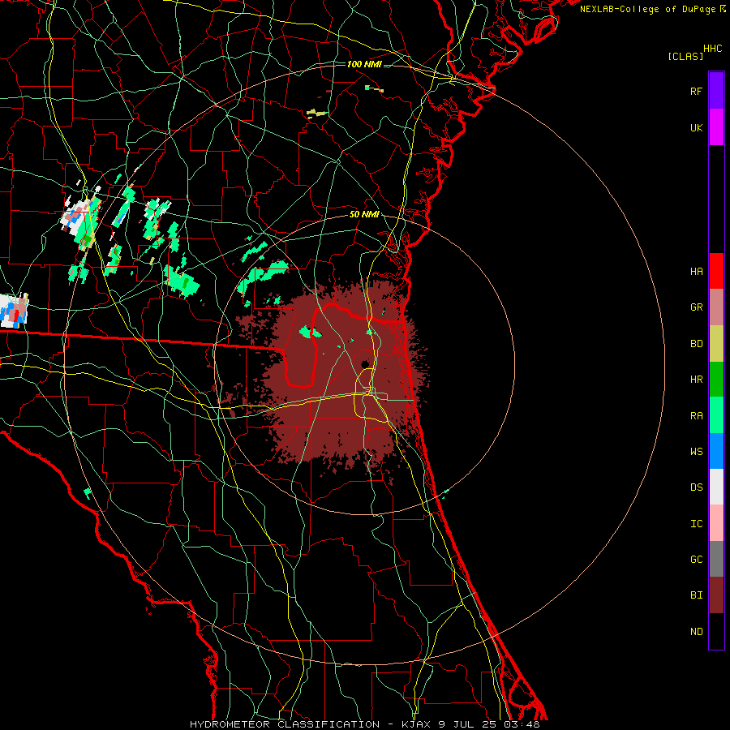Click the [CLAS] units label
Screen dimensions: 730x730
[685, 56]
